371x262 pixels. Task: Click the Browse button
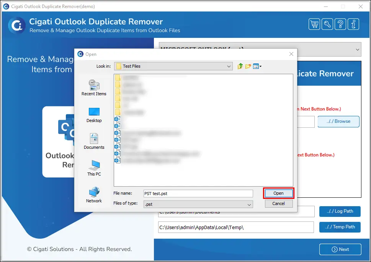click(338, 122)
